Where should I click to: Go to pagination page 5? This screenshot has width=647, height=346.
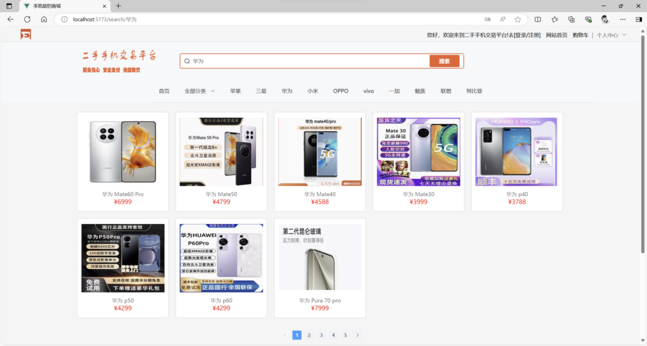[346, 335]
